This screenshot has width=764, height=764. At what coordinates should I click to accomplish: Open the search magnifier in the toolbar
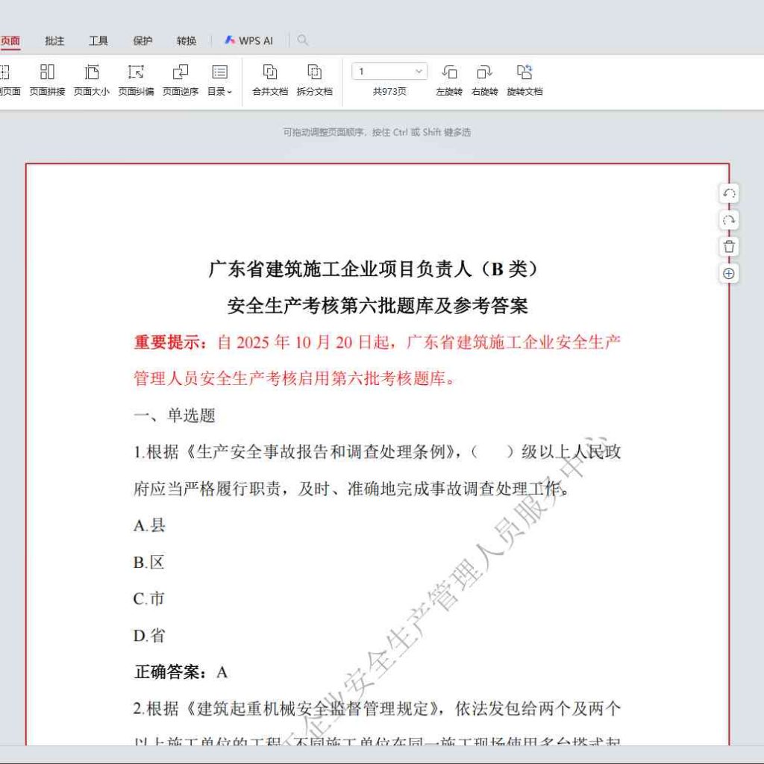(x=301, y=40)
